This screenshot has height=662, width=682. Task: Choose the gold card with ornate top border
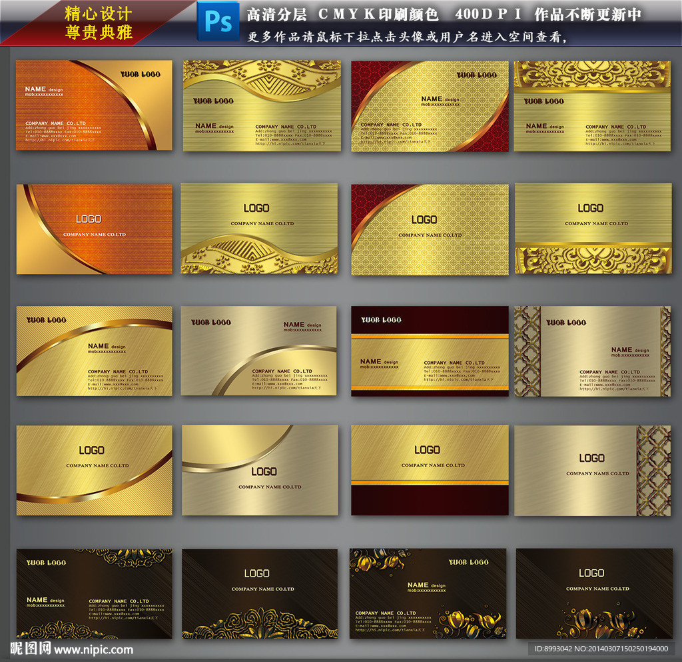pos(592,105)
